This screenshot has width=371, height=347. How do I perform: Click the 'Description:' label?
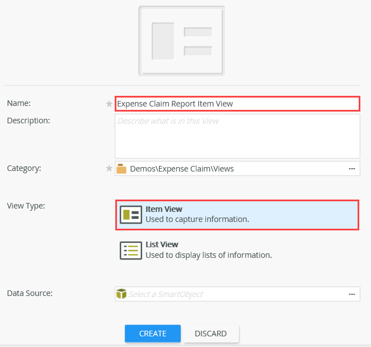click(29, 120)
